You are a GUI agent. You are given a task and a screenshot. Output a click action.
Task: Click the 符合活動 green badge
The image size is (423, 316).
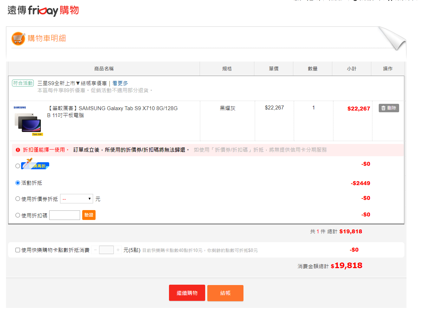23,83
